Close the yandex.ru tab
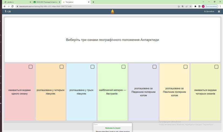The width and height of the screenshot is (223, 132). 30,2
